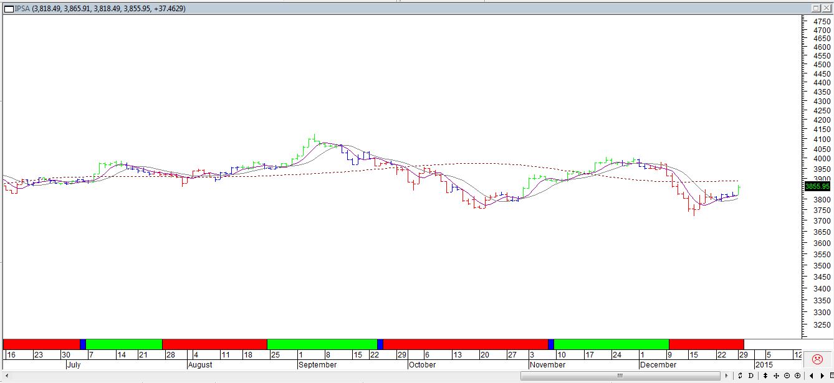Click the date label 13 on time axis
The image size is (834, 383).
458,355
